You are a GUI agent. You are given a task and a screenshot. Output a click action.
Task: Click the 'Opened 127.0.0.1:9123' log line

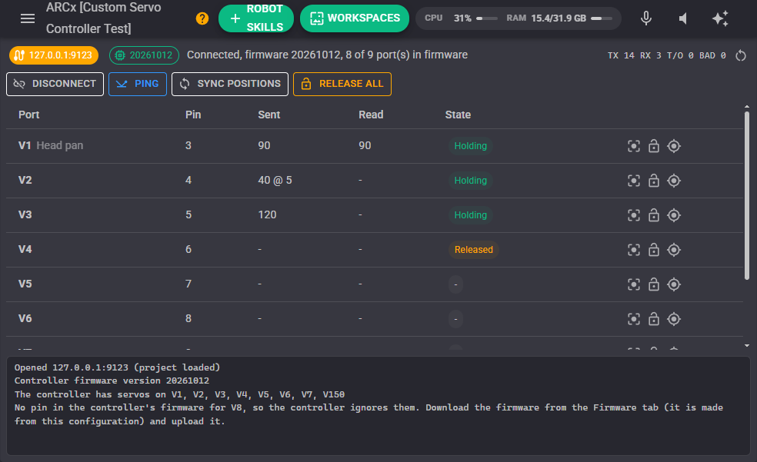[x=117, y=367]
